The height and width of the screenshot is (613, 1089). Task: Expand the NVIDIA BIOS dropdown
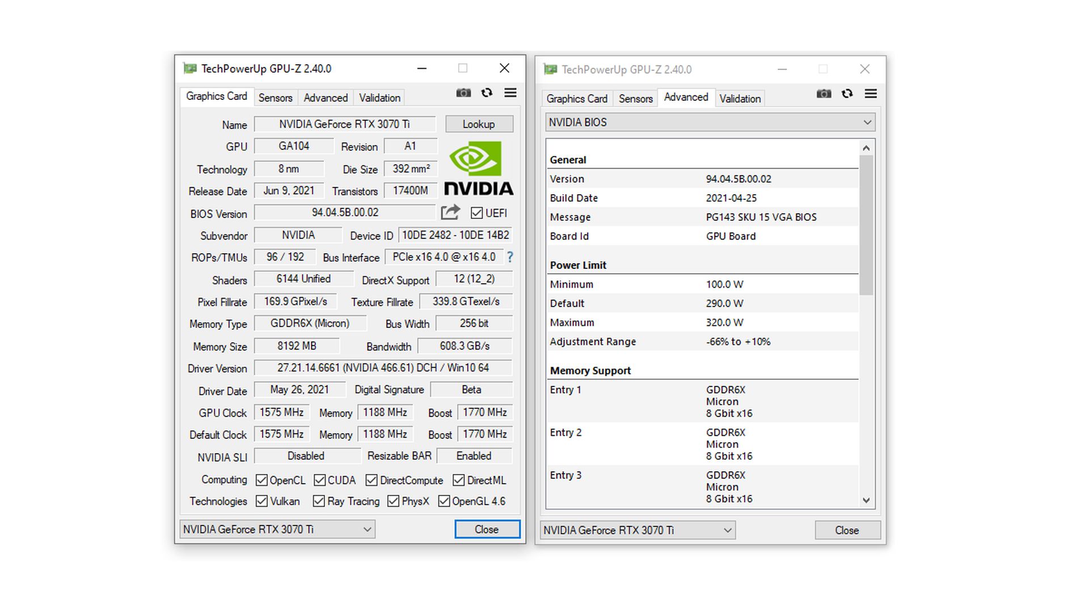(x=867, y=123)
